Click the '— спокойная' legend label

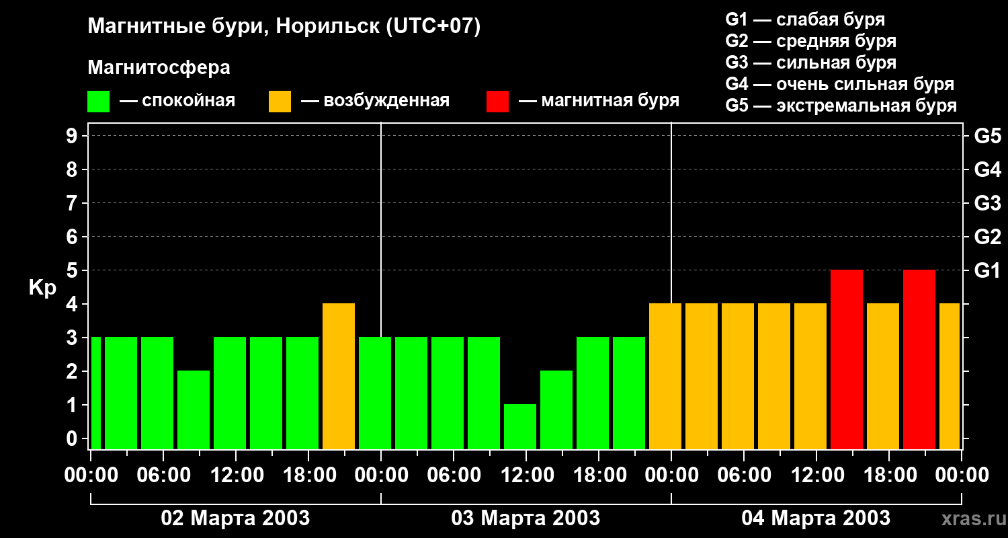177,101
